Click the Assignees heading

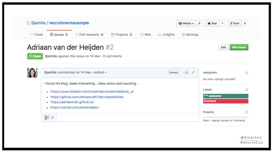[x=210, y=73]
